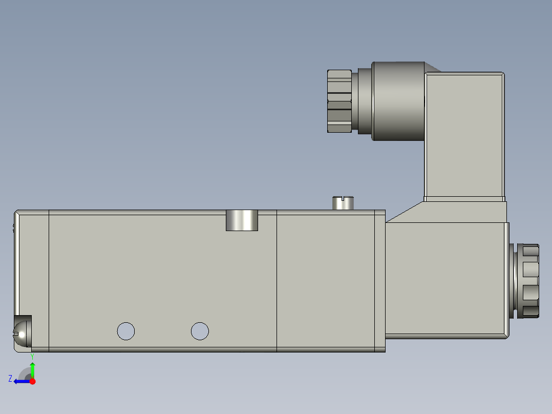552x414 pixels.
Task: Select the left circular hole on valve body
Action: (x=125, y=331)
